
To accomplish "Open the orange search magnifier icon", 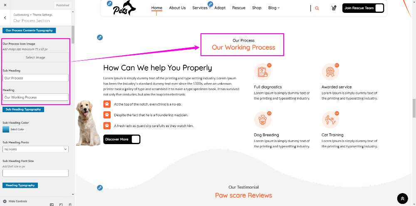I will pyautogui.click(x=317, y=8).
